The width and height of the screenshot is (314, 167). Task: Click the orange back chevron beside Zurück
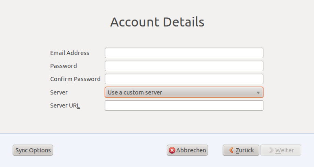coord(231,150)
